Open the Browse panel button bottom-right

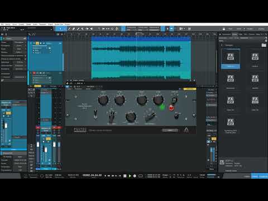point(264,176)
